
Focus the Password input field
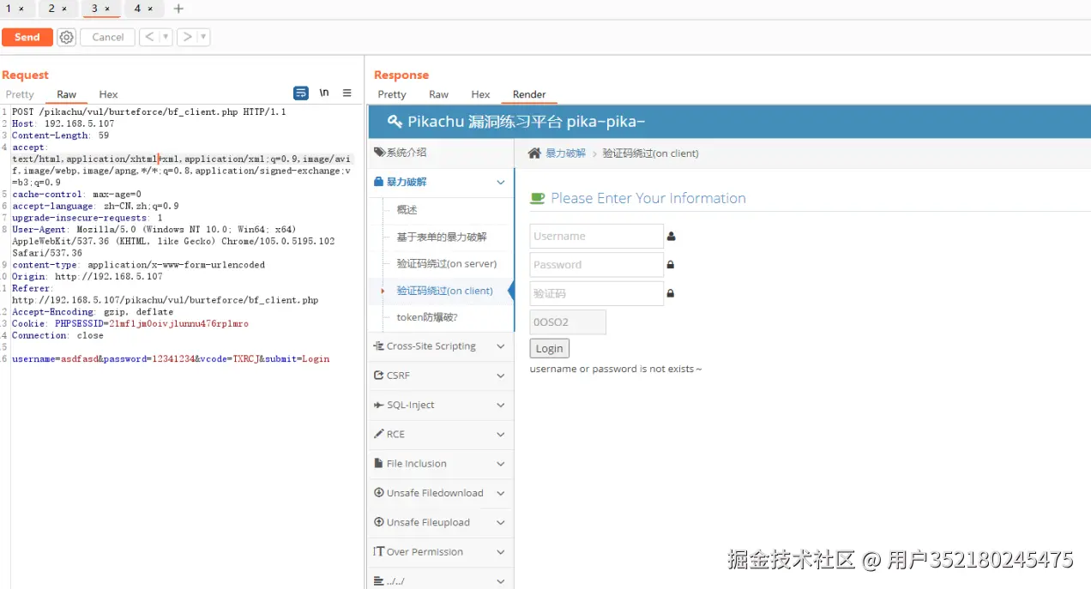click(x=597, y=265)
